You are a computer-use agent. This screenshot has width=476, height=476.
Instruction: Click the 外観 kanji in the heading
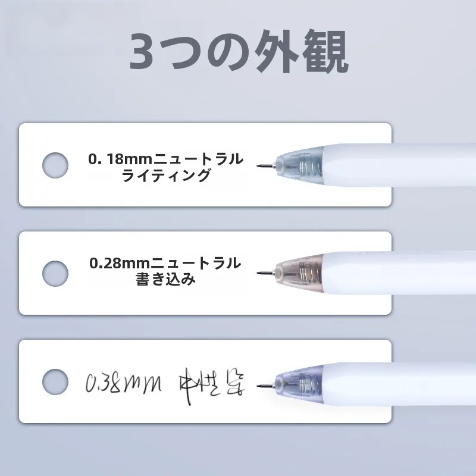coord(302,51)
